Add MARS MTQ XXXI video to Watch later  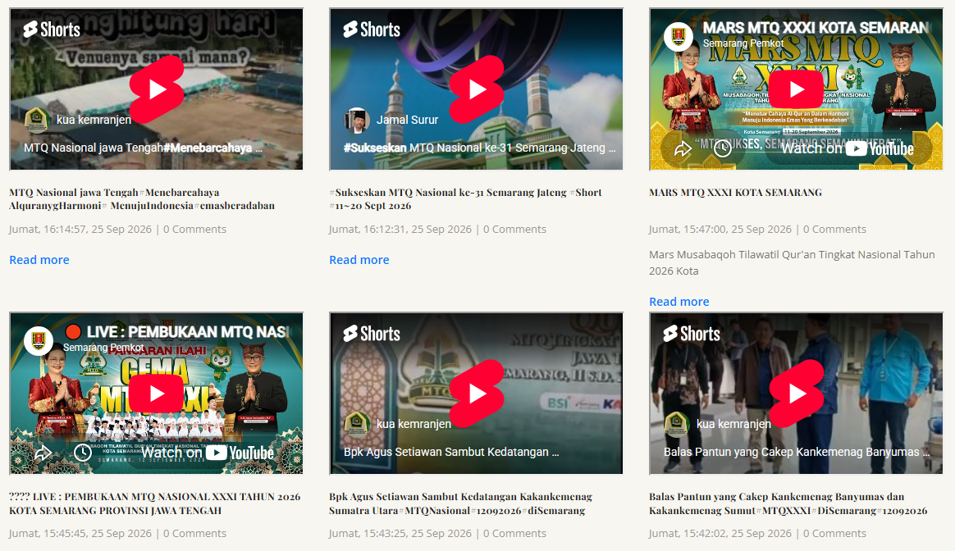(722, 148)
